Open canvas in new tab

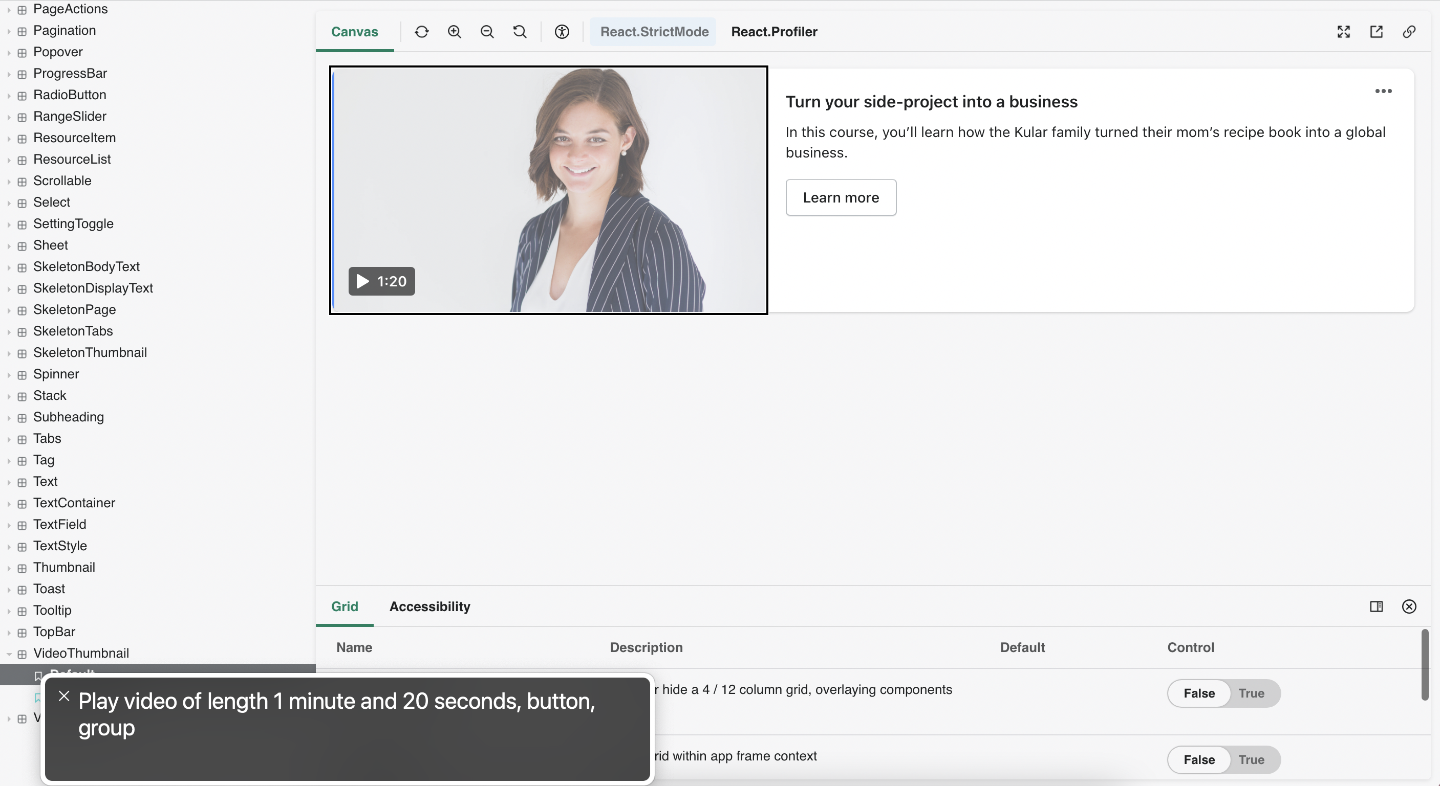tap(1377, 32)
